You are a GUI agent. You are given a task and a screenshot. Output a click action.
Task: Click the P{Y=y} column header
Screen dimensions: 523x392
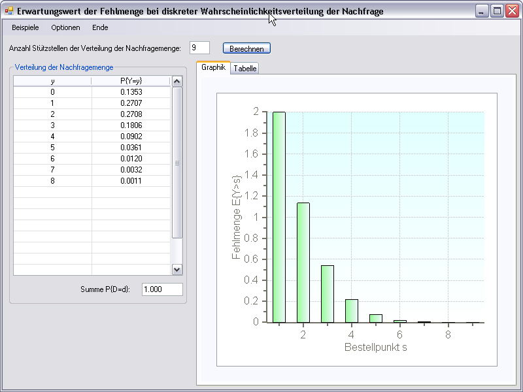131,81
